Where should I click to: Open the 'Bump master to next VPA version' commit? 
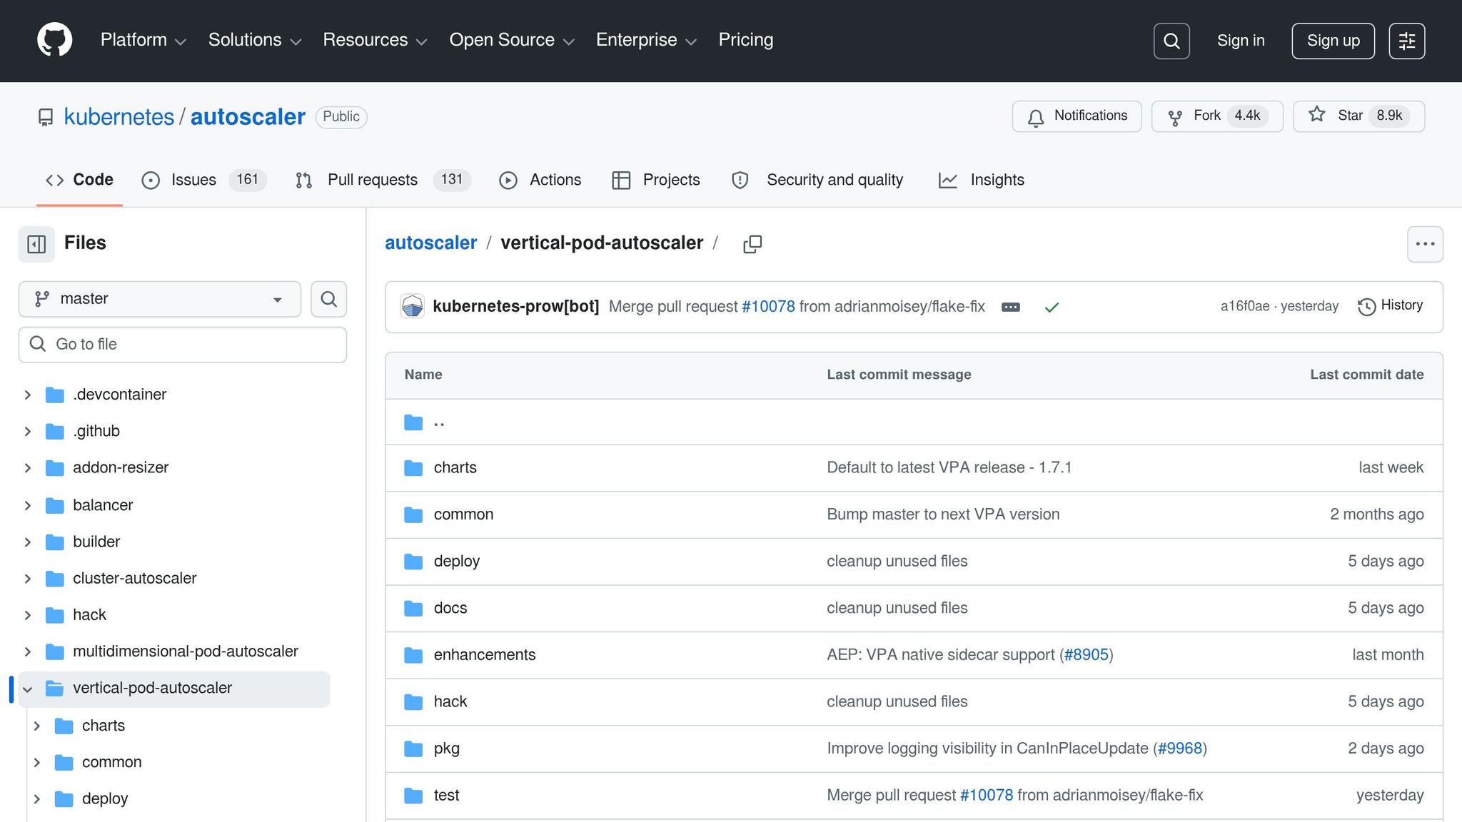[x=943, y=514]
